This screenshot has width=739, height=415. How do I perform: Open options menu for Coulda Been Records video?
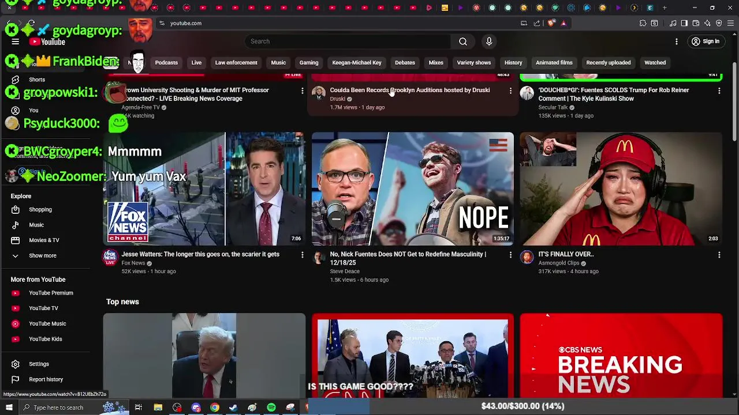pos(510,91)
